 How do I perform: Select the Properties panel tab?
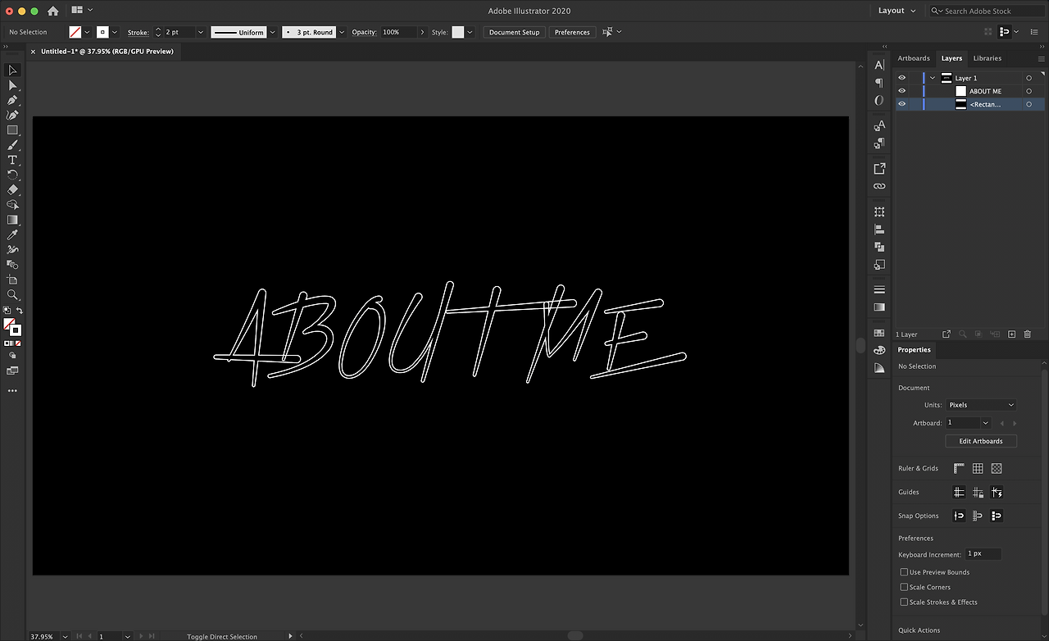915,350
